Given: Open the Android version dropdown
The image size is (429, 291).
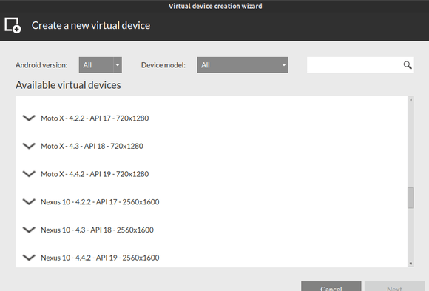Looking at the screenshot, I should pos(101,65).
